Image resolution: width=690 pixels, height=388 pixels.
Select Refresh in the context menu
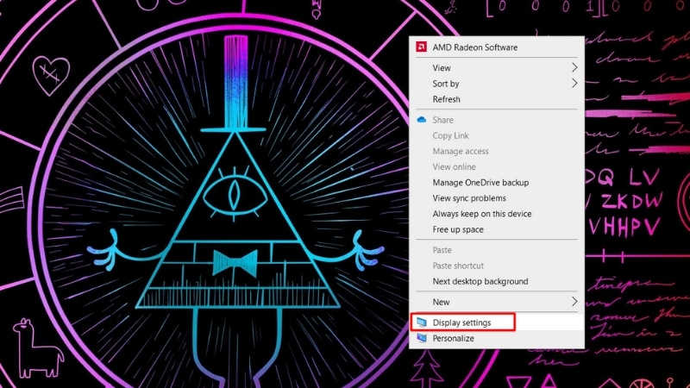(497, 99)
